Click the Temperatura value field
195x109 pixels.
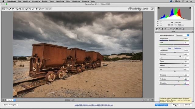[x=186, y=39]
